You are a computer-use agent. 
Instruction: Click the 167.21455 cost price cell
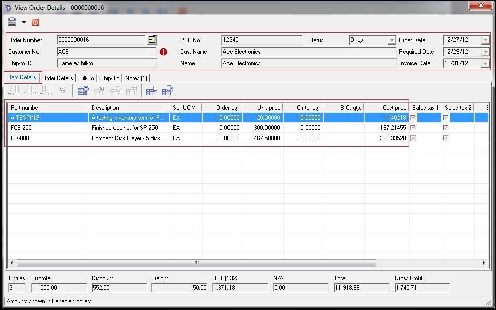(387, 128)
